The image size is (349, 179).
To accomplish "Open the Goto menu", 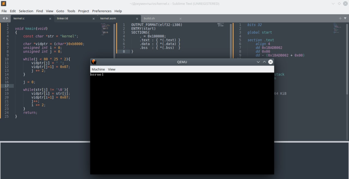I will [60, 11].
